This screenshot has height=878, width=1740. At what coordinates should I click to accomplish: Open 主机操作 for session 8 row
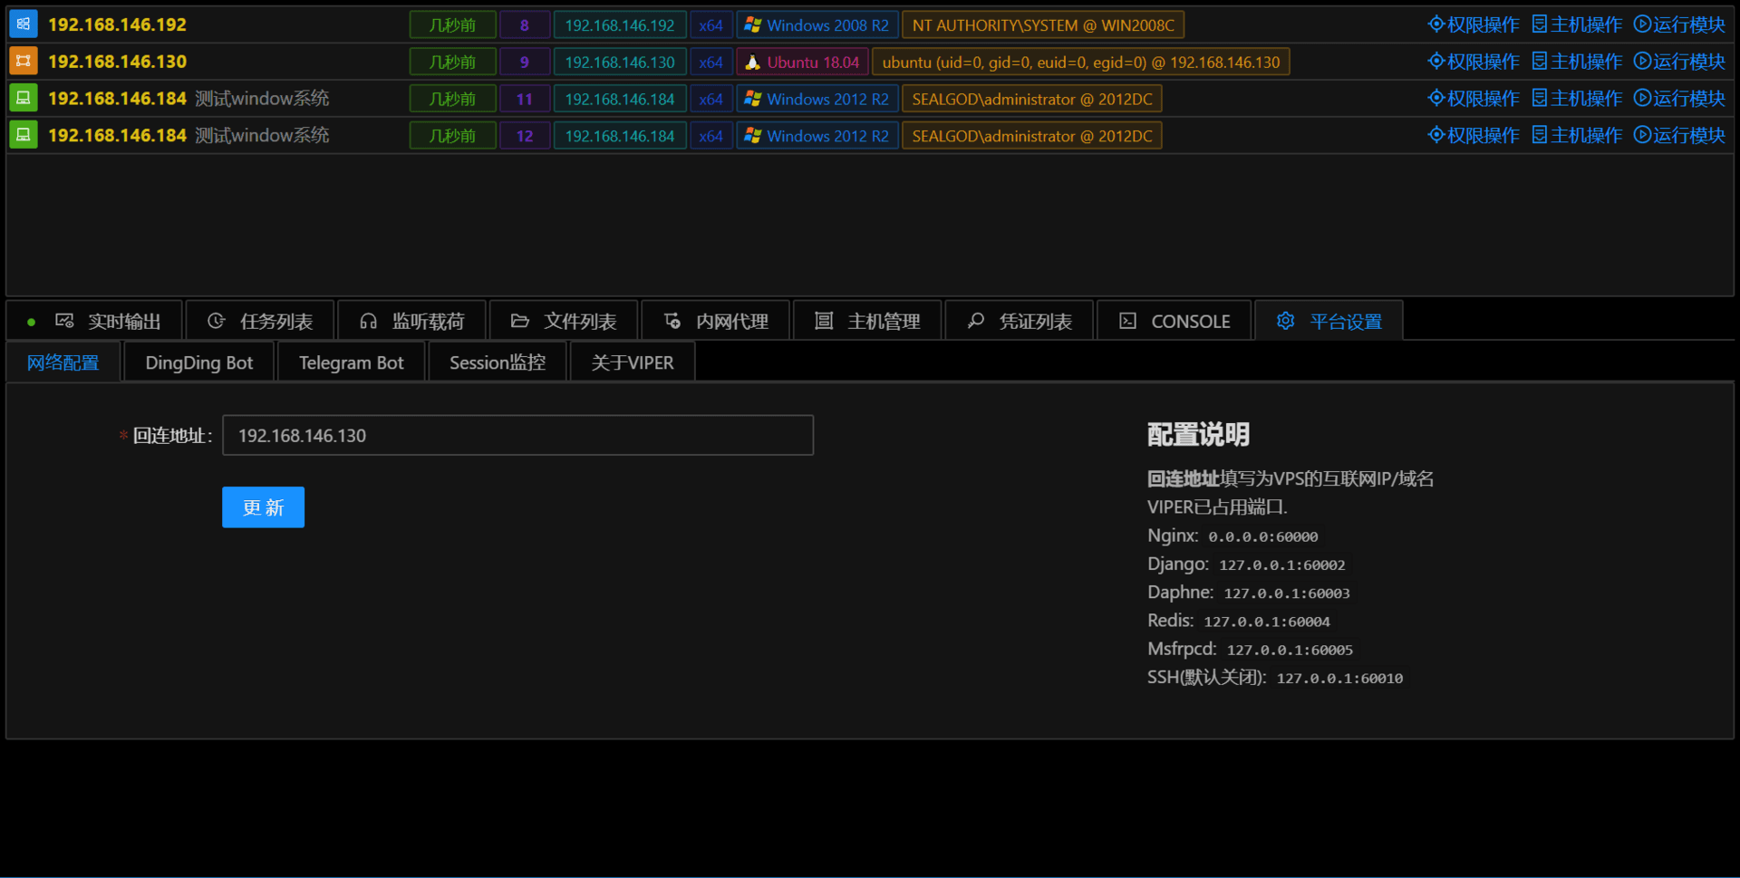pos(1577,24)
